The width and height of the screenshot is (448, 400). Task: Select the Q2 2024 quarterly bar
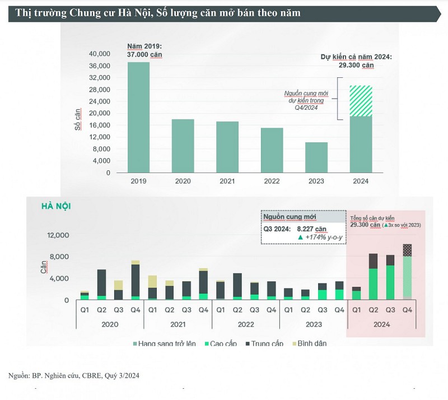pyautogui.click(x=373, y=277)
